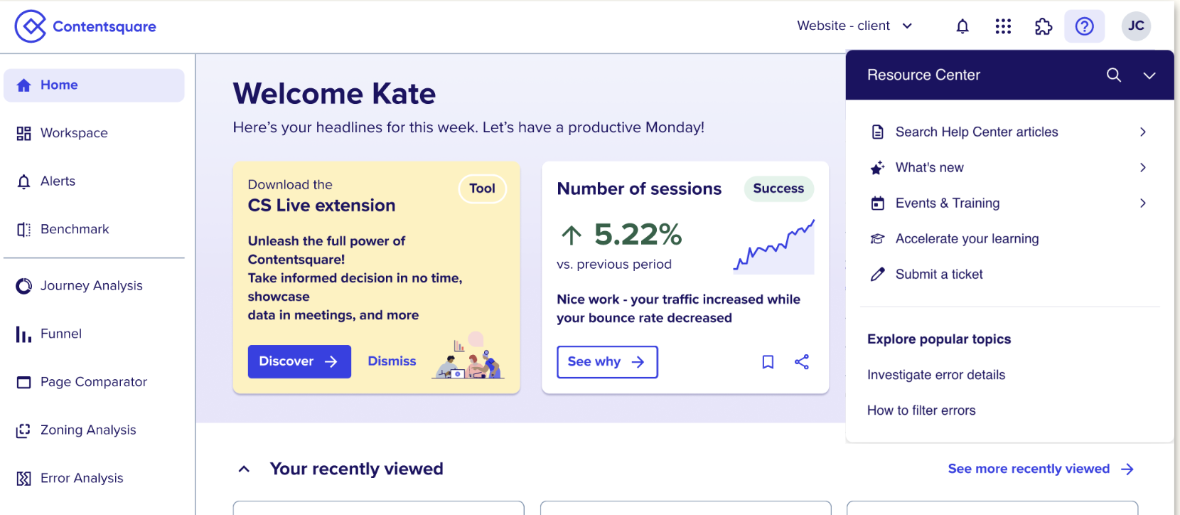Open the notifications bell icon
The image size is (1180, 515).
click(x=962, y=26)
